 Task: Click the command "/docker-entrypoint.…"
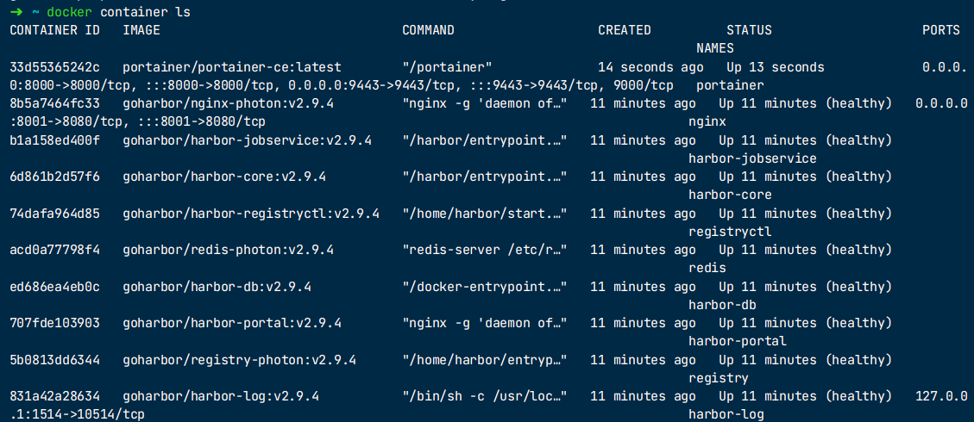tap(485, 286)
